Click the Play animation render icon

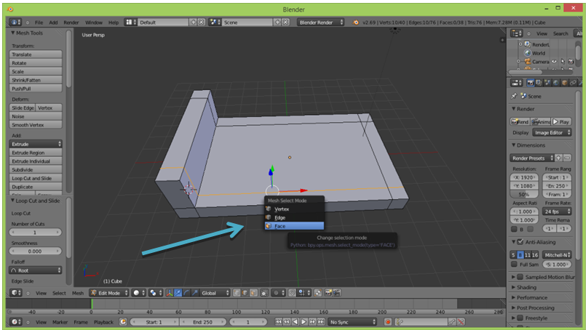coord(561,121)
